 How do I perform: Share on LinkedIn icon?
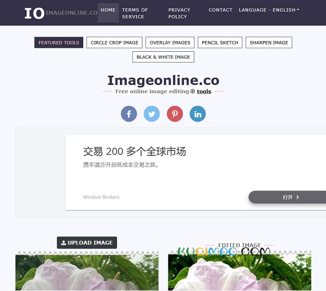point(198,114)
